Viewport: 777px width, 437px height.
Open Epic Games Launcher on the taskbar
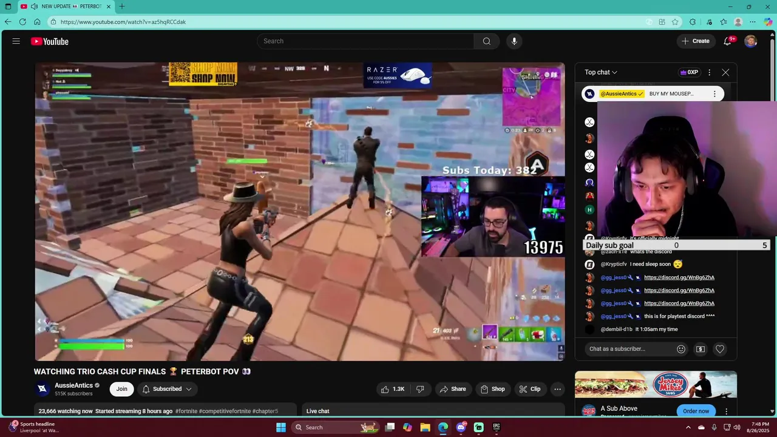(x=496, y=427)
